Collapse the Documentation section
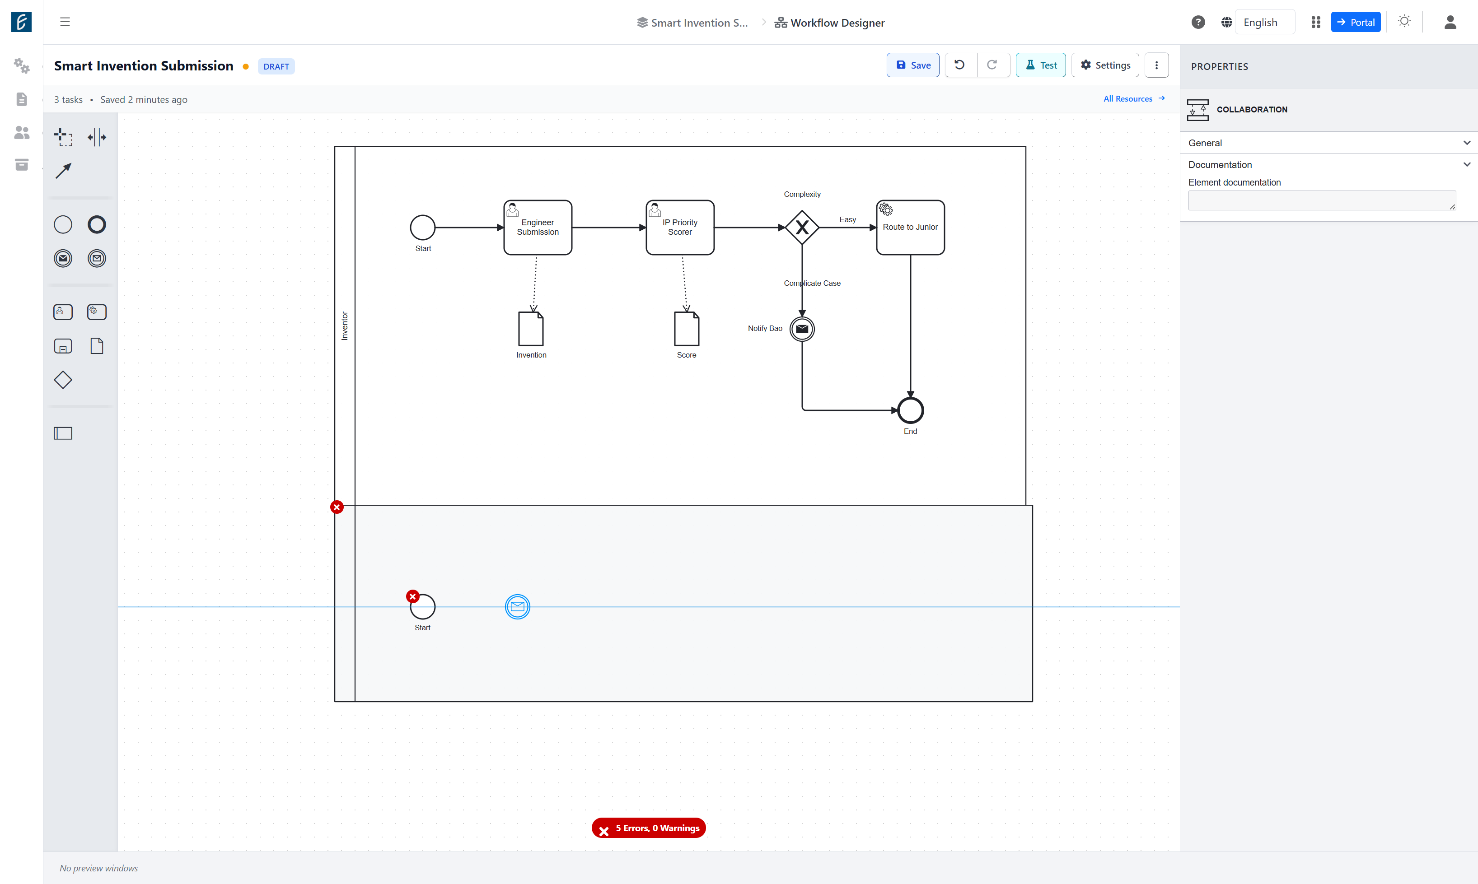Image resolution: width=1478 pixels, height=884 pixels. tap(1329, 164)
